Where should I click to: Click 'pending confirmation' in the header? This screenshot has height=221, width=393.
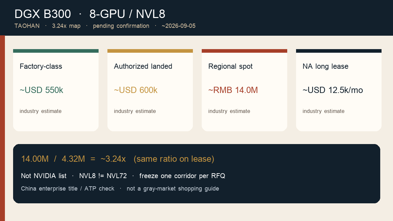(121, 26)
